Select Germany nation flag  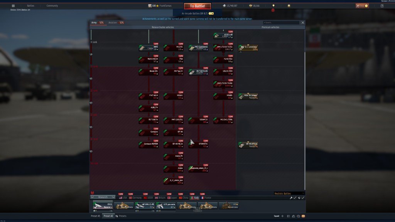pos(135,198)
